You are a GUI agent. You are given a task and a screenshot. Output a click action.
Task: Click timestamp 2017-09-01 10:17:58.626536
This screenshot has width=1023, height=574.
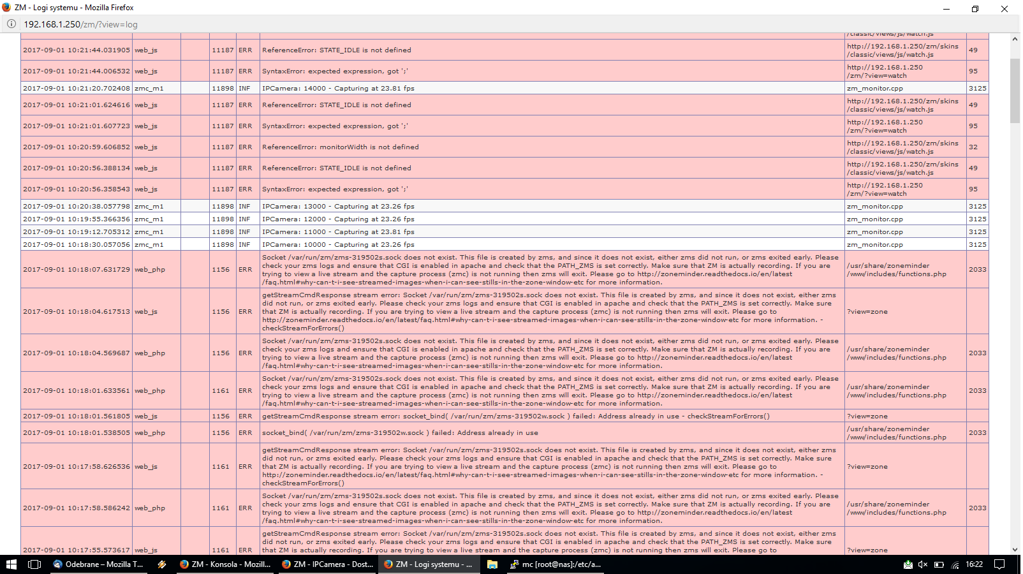(x=77, y=466)
